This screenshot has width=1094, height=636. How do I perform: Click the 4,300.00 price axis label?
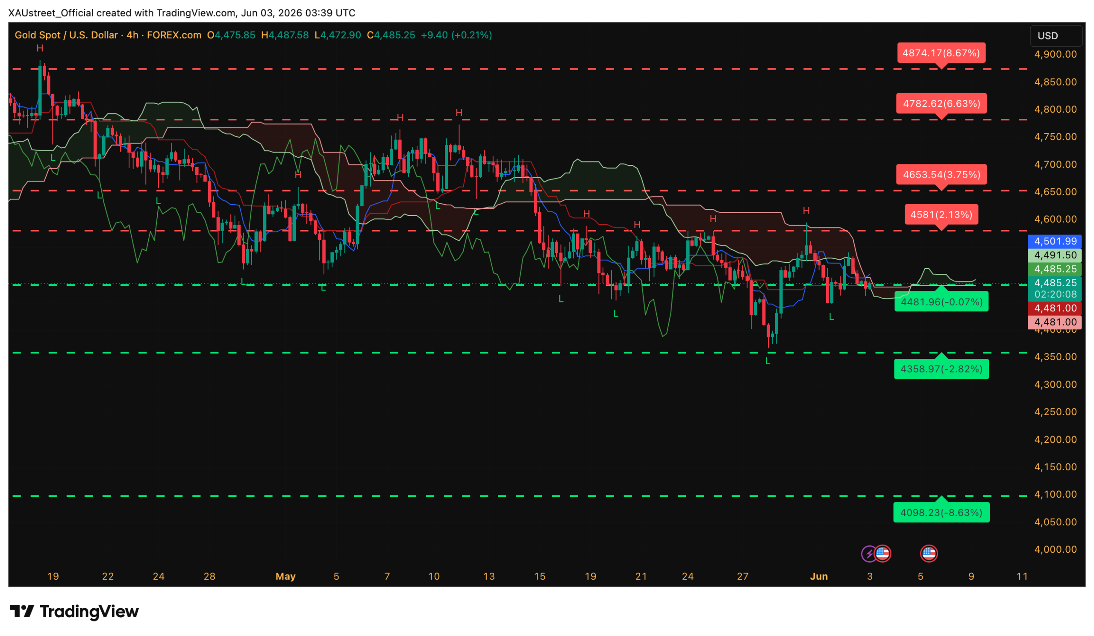1056,384
